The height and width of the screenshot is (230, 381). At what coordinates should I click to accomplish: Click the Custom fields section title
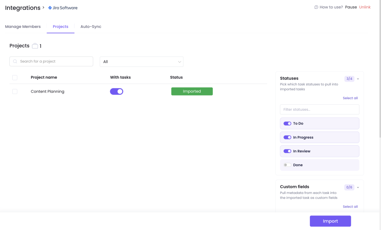[x=295, y=187]
